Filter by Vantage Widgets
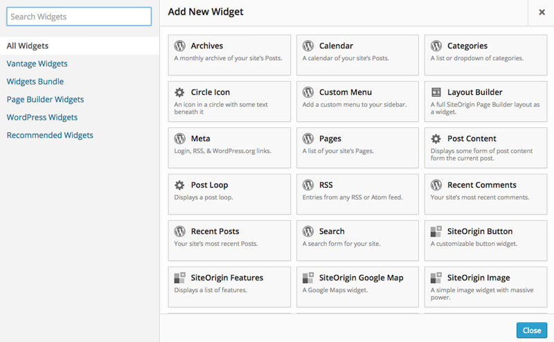 [x=37, y=64]
